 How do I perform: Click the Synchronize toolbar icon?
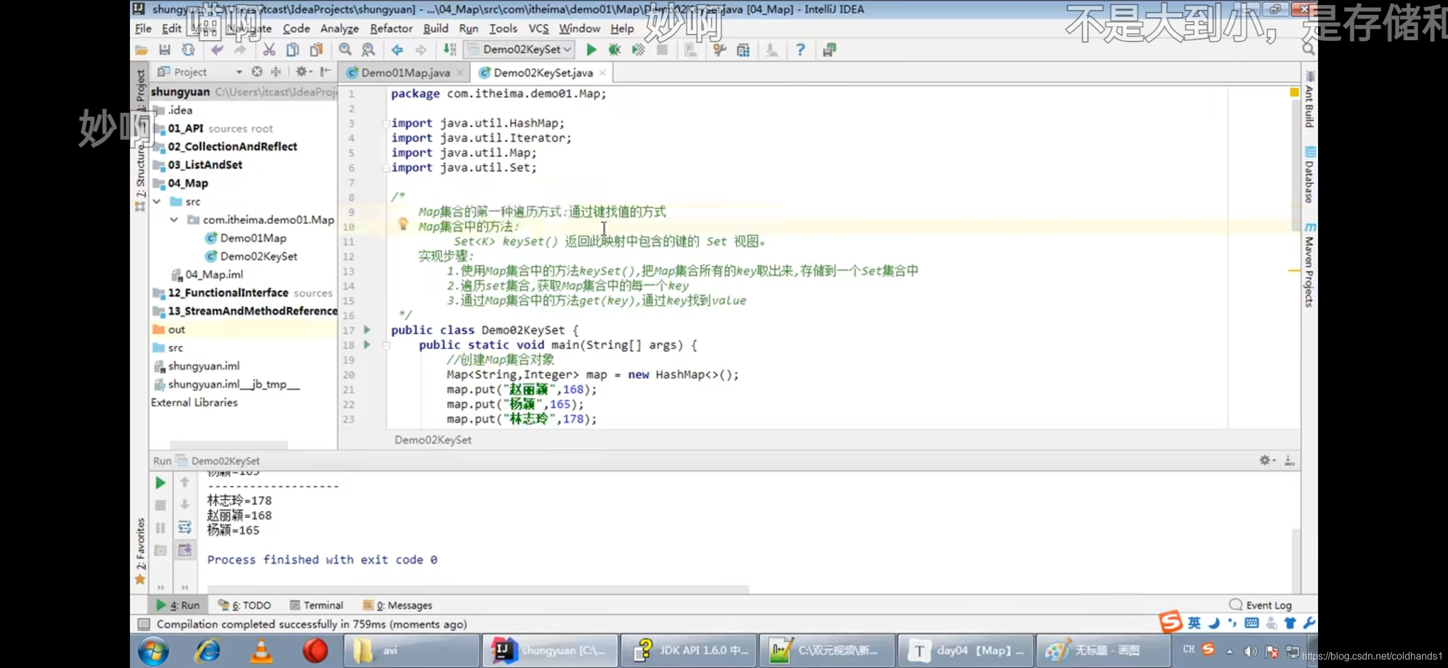[x=188, y=50]
